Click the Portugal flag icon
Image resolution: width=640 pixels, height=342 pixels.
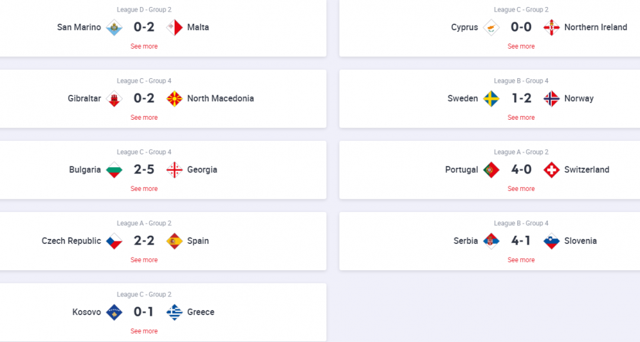point(492,170)
